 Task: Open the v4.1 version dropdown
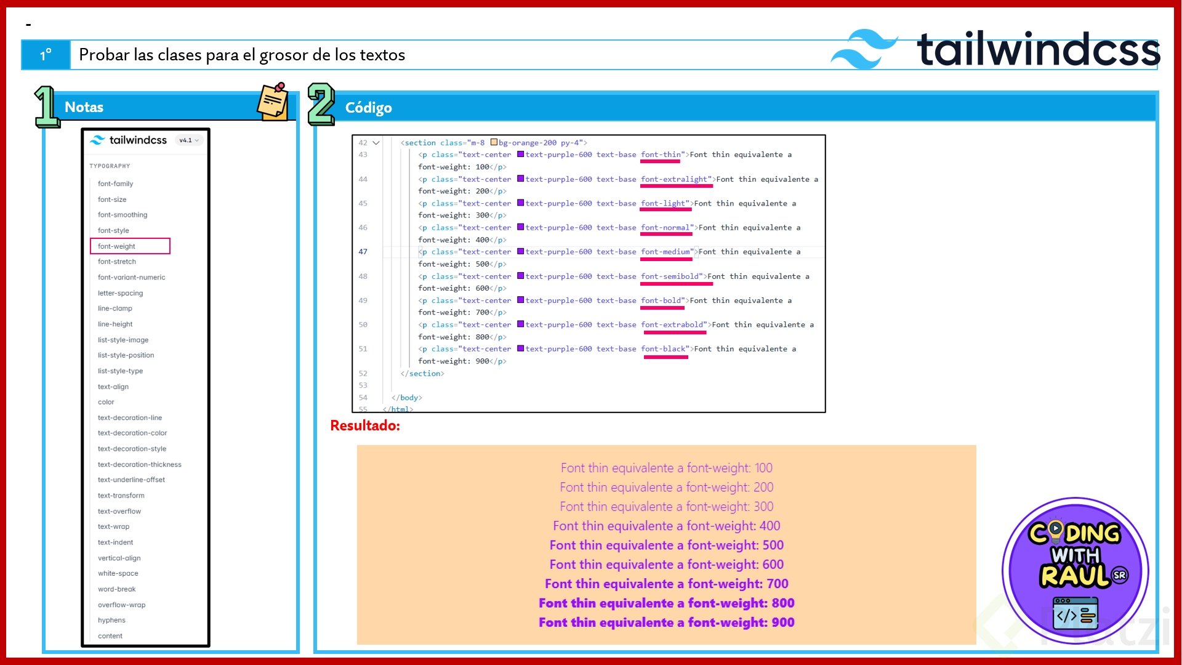[189, 140]
